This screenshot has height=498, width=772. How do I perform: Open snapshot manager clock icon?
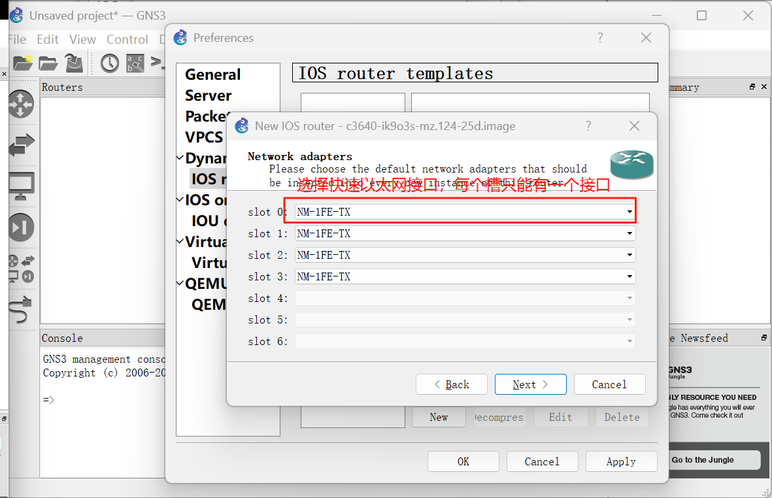click(x=110, y=63)
